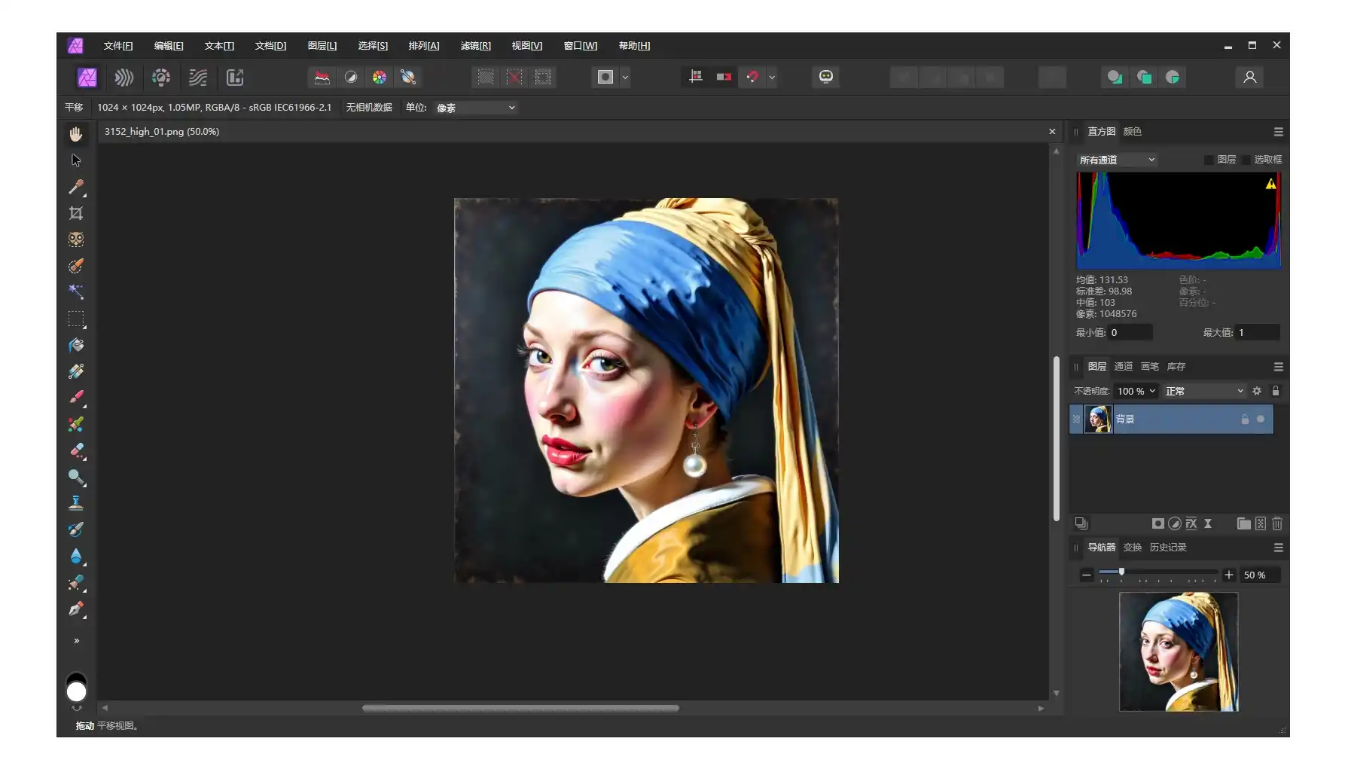Open the Assistant options icon
The height and width of the screenshot is (778, 1348).
826,77
